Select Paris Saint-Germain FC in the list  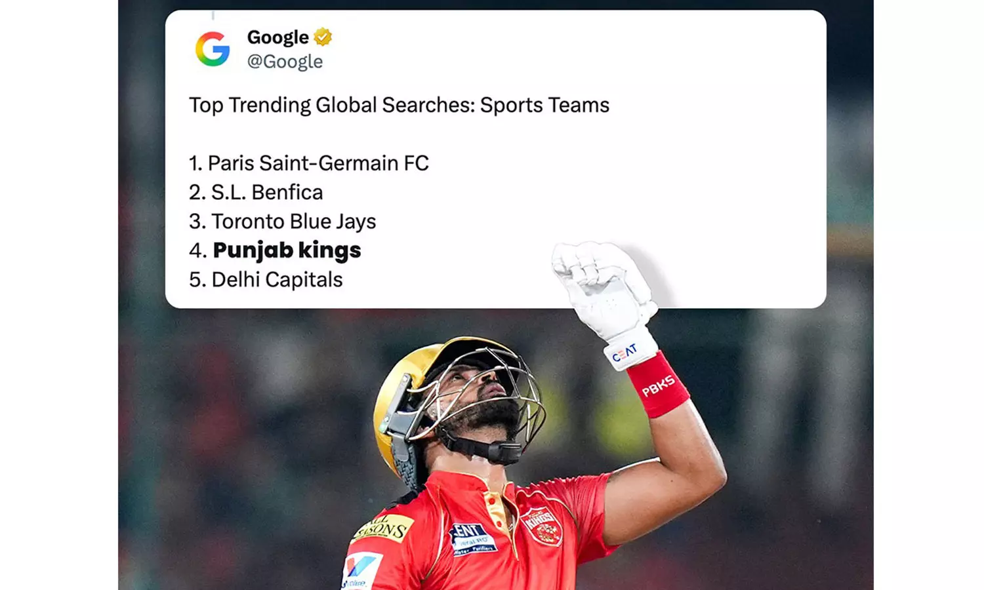309,163
